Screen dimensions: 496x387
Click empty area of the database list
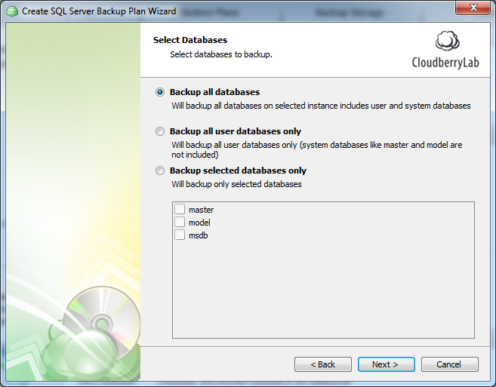(x=323, y=294)
